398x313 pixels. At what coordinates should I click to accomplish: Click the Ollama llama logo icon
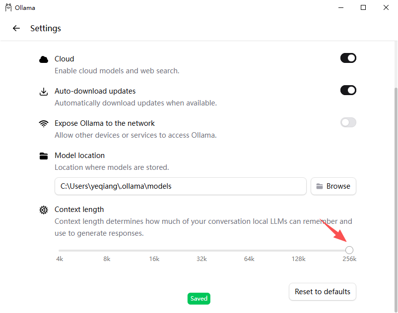tap(8, 7)
